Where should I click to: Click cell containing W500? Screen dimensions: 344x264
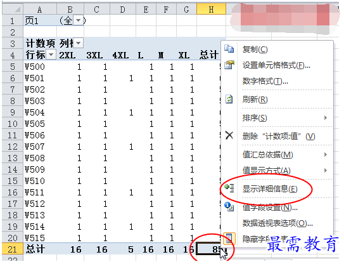point(40,67)
